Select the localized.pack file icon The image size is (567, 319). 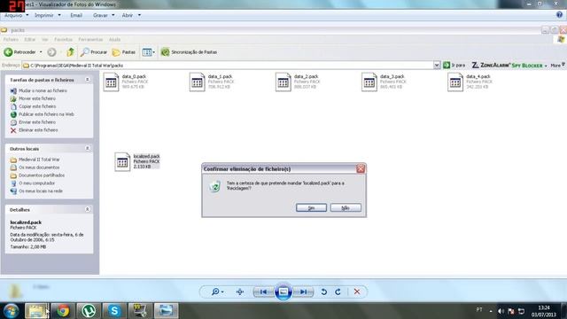[x=122, y=161]
